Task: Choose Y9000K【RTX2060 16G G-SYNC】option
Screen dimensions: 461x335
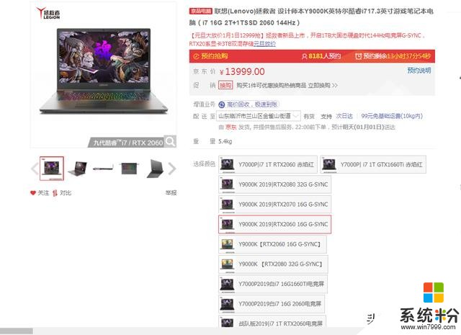Action: click(272, 244)
